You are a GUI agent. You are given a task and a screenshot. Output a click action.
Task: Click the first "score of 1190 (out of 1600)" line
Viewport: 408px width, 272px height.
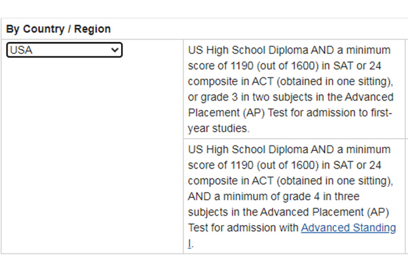click(x=284, y=66)
